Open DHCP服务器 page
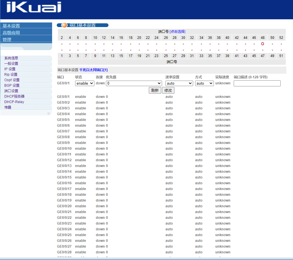 point(14,96)
